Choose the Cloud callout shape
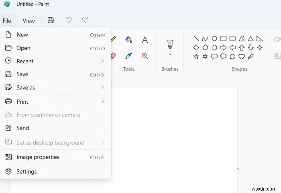Screen dimensions: 281x193 tap(232, 57)
